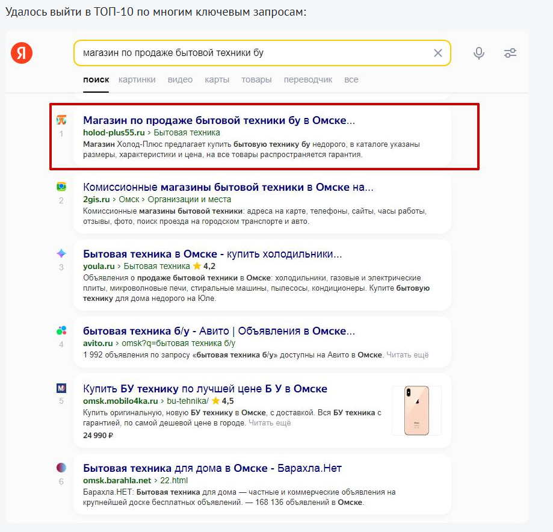Expand Avito snippet with Читать ещё
The image size is (553, 532).
(x=407, y=355)
